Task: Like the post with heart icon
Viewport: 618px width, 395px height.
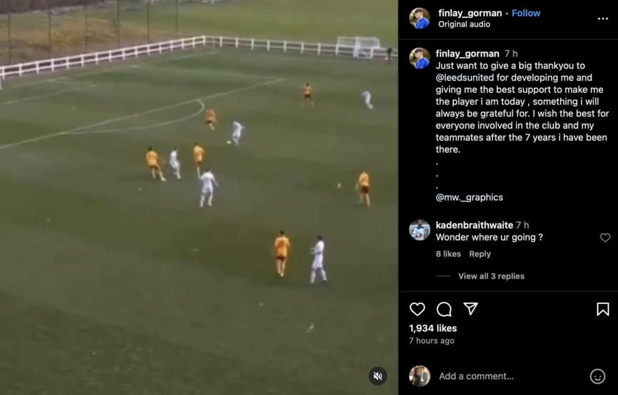Action: point(418,309)
